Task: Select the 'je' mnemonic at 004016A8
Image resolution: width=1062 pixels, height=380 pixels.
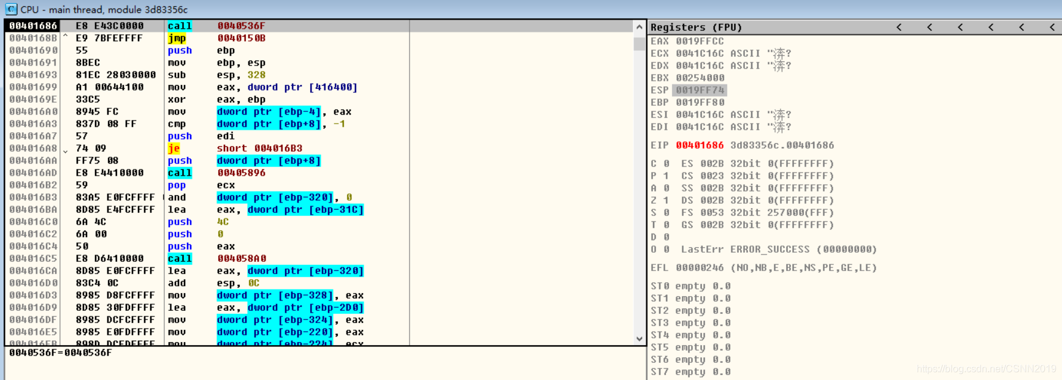Action: point(174,148)
